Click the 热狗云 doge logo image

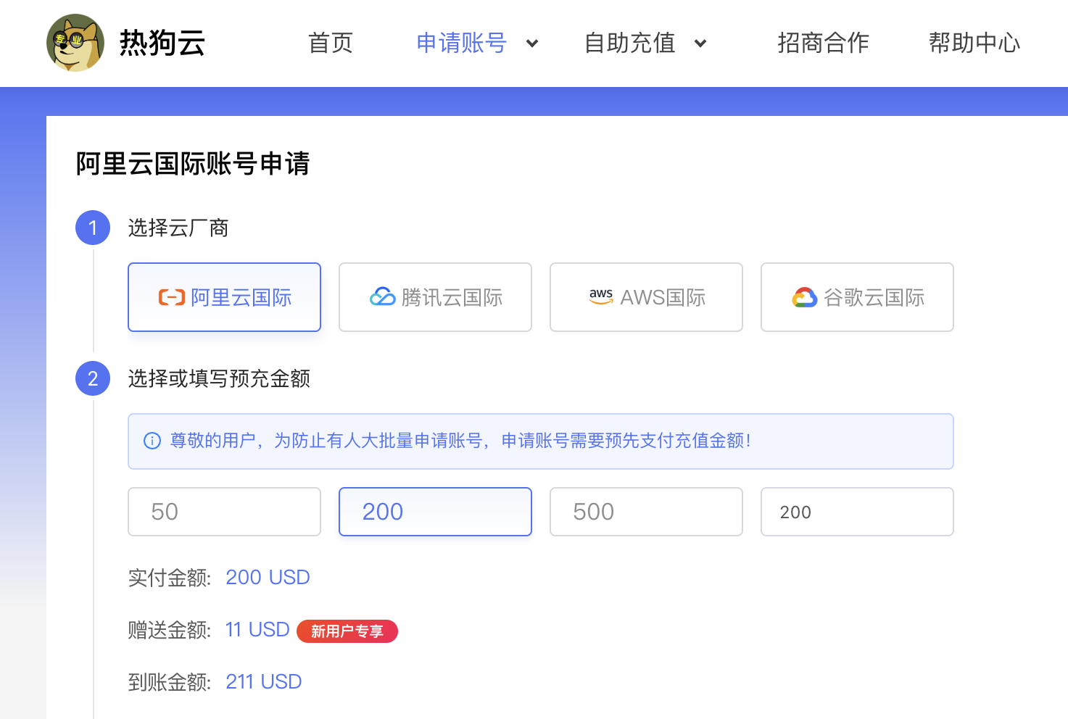[75, 43]
